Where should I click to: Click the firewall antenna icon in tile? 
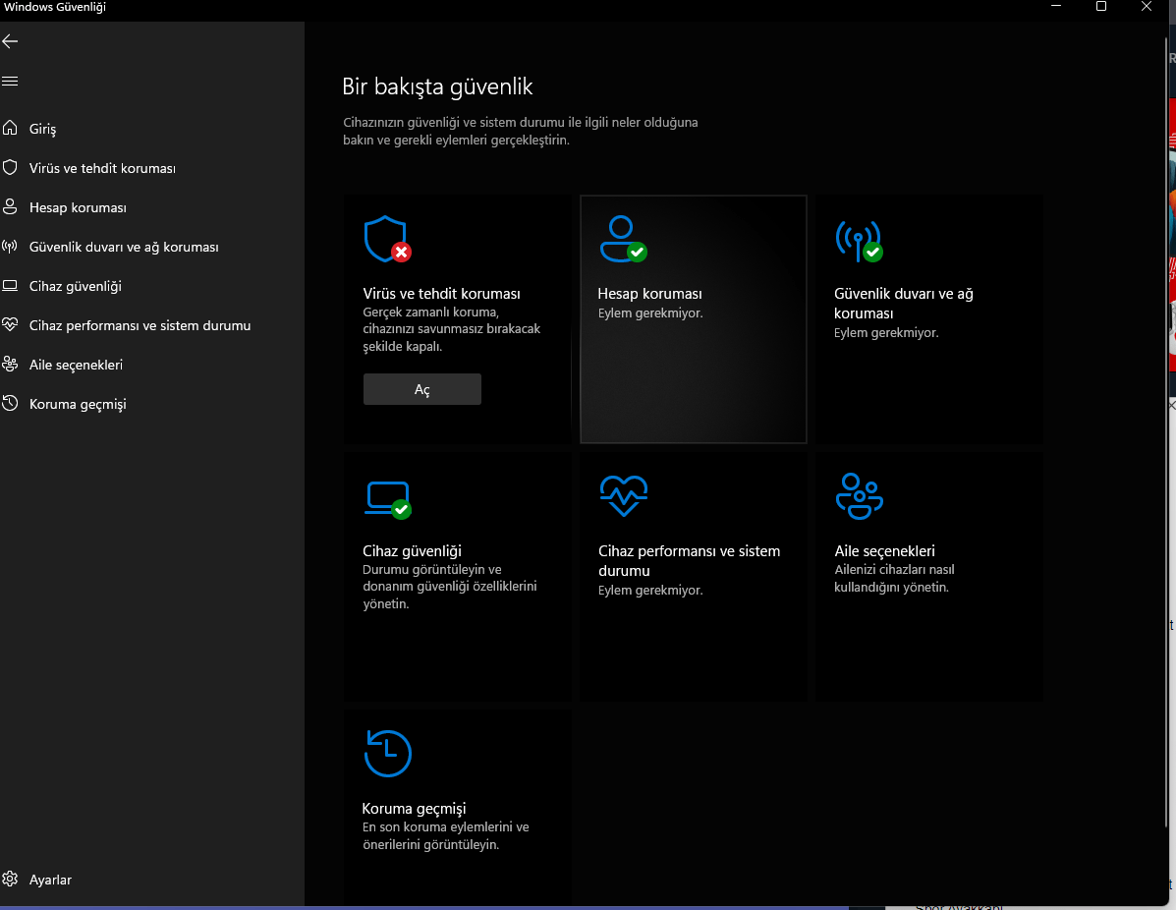pyautogui.click(x=859, y=241)
